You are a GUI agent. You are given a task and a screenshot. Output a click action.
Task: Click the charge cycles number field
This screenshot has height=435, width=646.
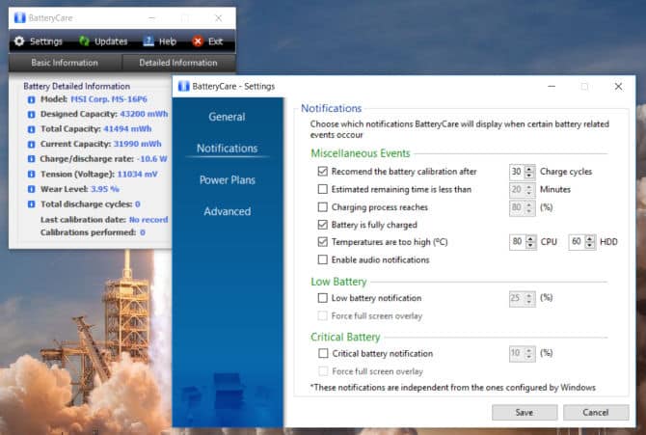pos(517,171)
